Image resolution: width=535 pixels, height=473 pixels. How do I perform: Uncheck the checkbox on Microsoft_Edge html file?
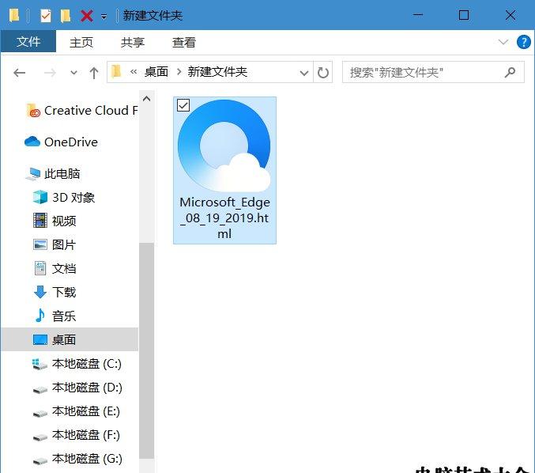click(183, 105)
